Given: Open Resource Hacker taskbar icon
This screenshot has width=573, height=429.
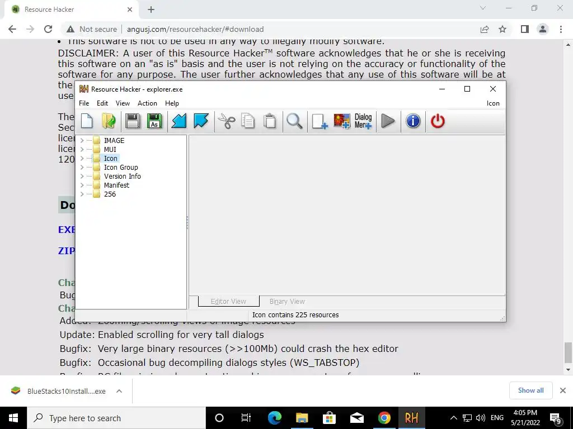Looking at the screenshot, I should pos(411,418).
